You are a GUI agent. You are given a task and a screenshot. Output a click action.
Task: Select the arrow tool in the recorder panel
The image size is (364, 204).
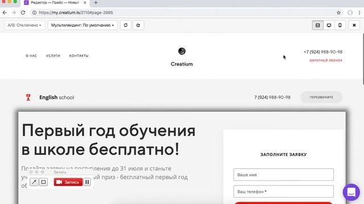(x=34, y=182)
